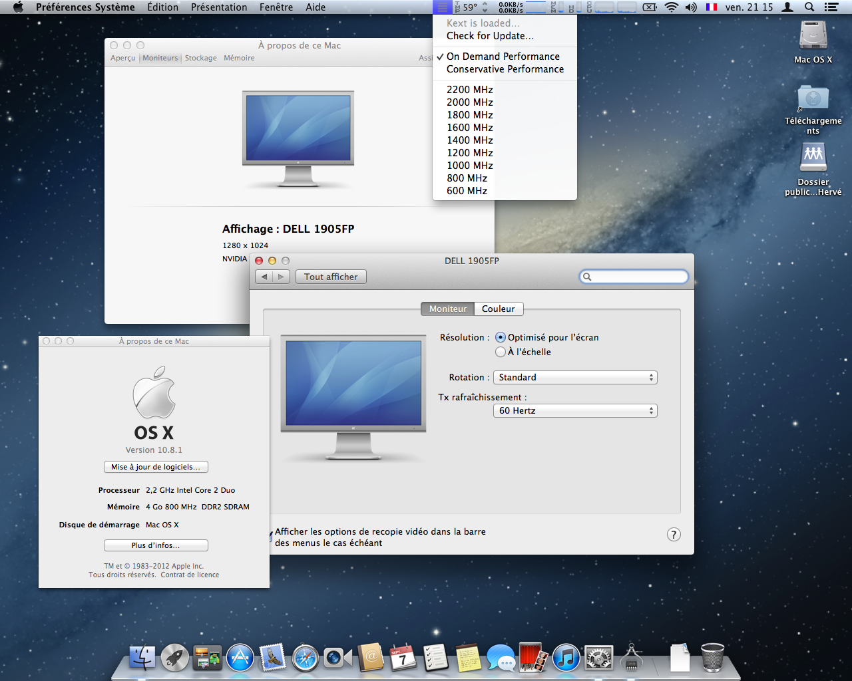This screenshot has height=681, width=852.
Task: Open the App Store dock icon
Action: tap(240, 658)
